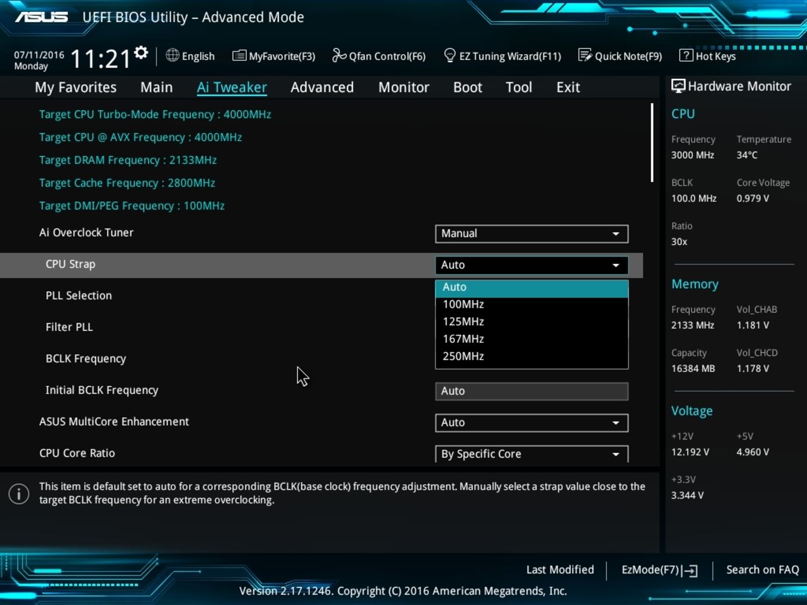Click the Ratio value 30x
Screen dimensions: 807x605
679,241
